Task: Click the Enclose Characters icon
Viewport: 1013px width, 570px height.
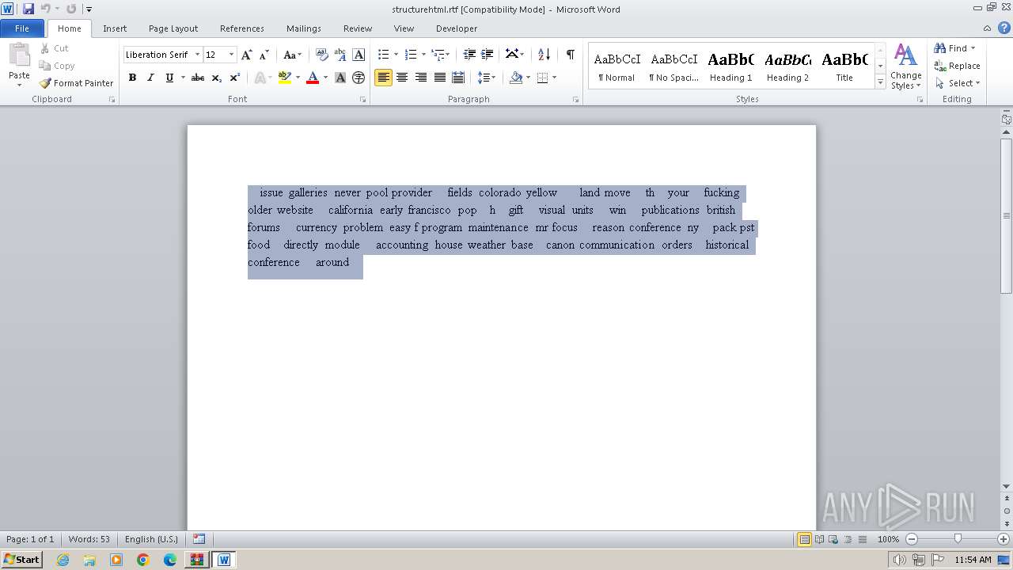Action: tap(359, 78)
